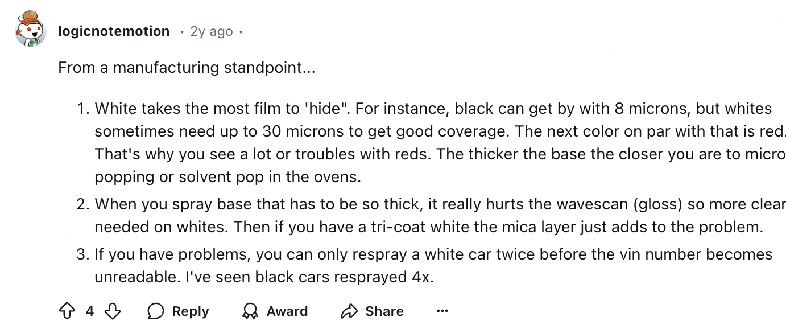786x329 pixels.
Task: Downvote the logicnotemotion comment
Action: (x=113, y=311)
